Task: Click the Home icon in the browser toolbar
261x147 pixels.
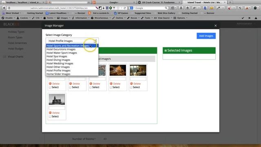Action: [x=188, y=8]
